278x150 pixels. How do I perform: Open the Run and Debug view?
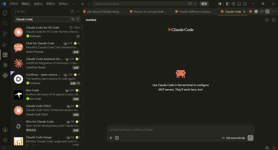point(5,44)
